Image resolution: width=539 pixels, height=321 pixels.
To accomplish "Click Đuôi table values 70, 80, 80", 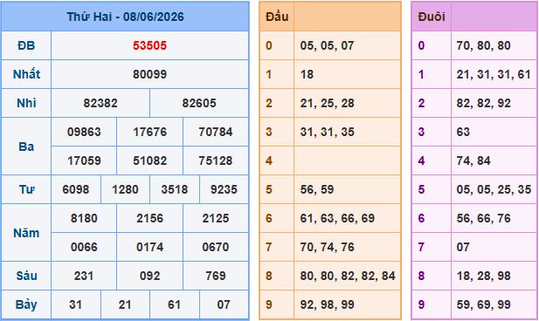I will [483, 45].
